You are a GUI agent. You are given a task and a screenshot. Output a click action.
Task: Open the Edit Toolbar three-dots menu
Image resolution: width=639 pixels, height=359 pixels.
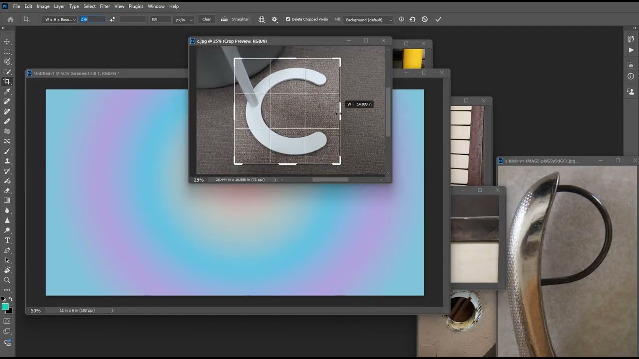[7, 290]
